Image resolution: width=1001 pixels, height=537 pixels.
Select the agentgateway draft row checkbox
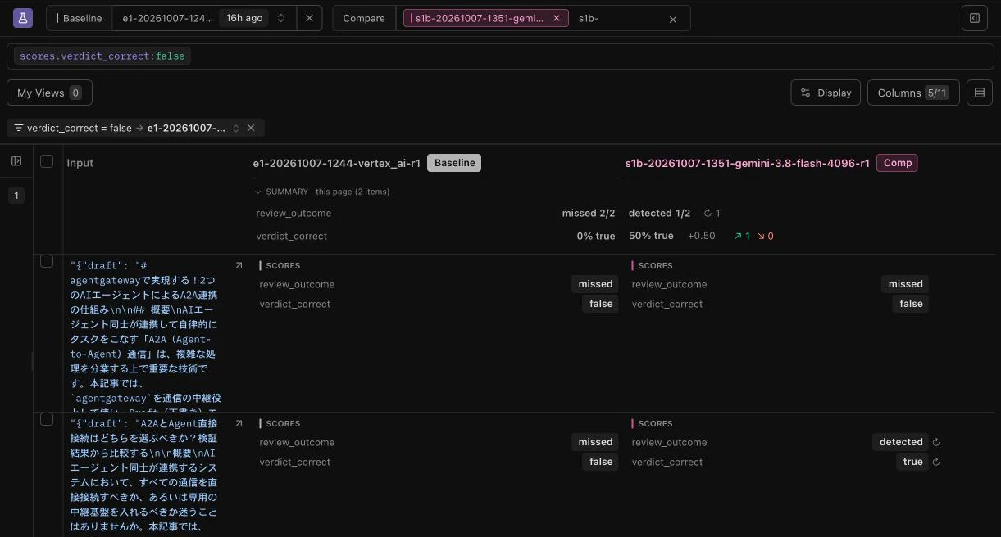(x=47, y=261)
